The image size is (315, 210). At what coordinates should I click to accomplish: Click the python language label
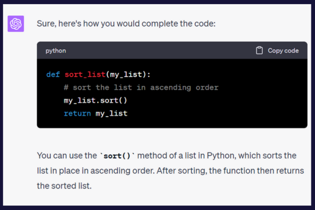click(x=56, y=51)
